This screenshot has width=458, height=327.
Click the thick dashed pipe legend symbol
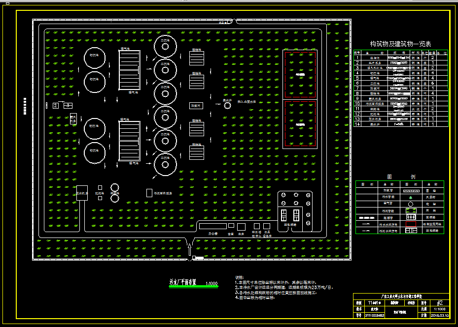367,218
